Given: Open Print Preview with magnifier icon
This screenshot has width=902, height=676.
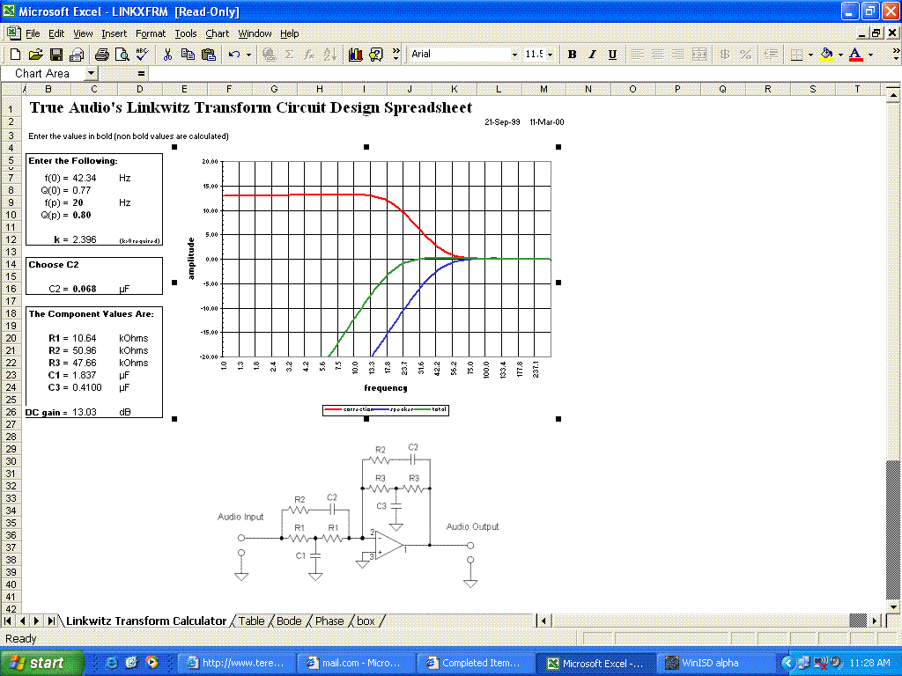Looking at the screenshot, I should (122, 54).
